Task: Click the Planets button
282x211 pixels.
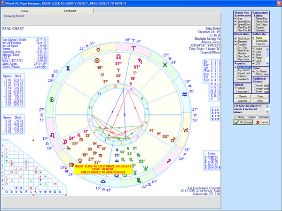Action: pos(243,96)
